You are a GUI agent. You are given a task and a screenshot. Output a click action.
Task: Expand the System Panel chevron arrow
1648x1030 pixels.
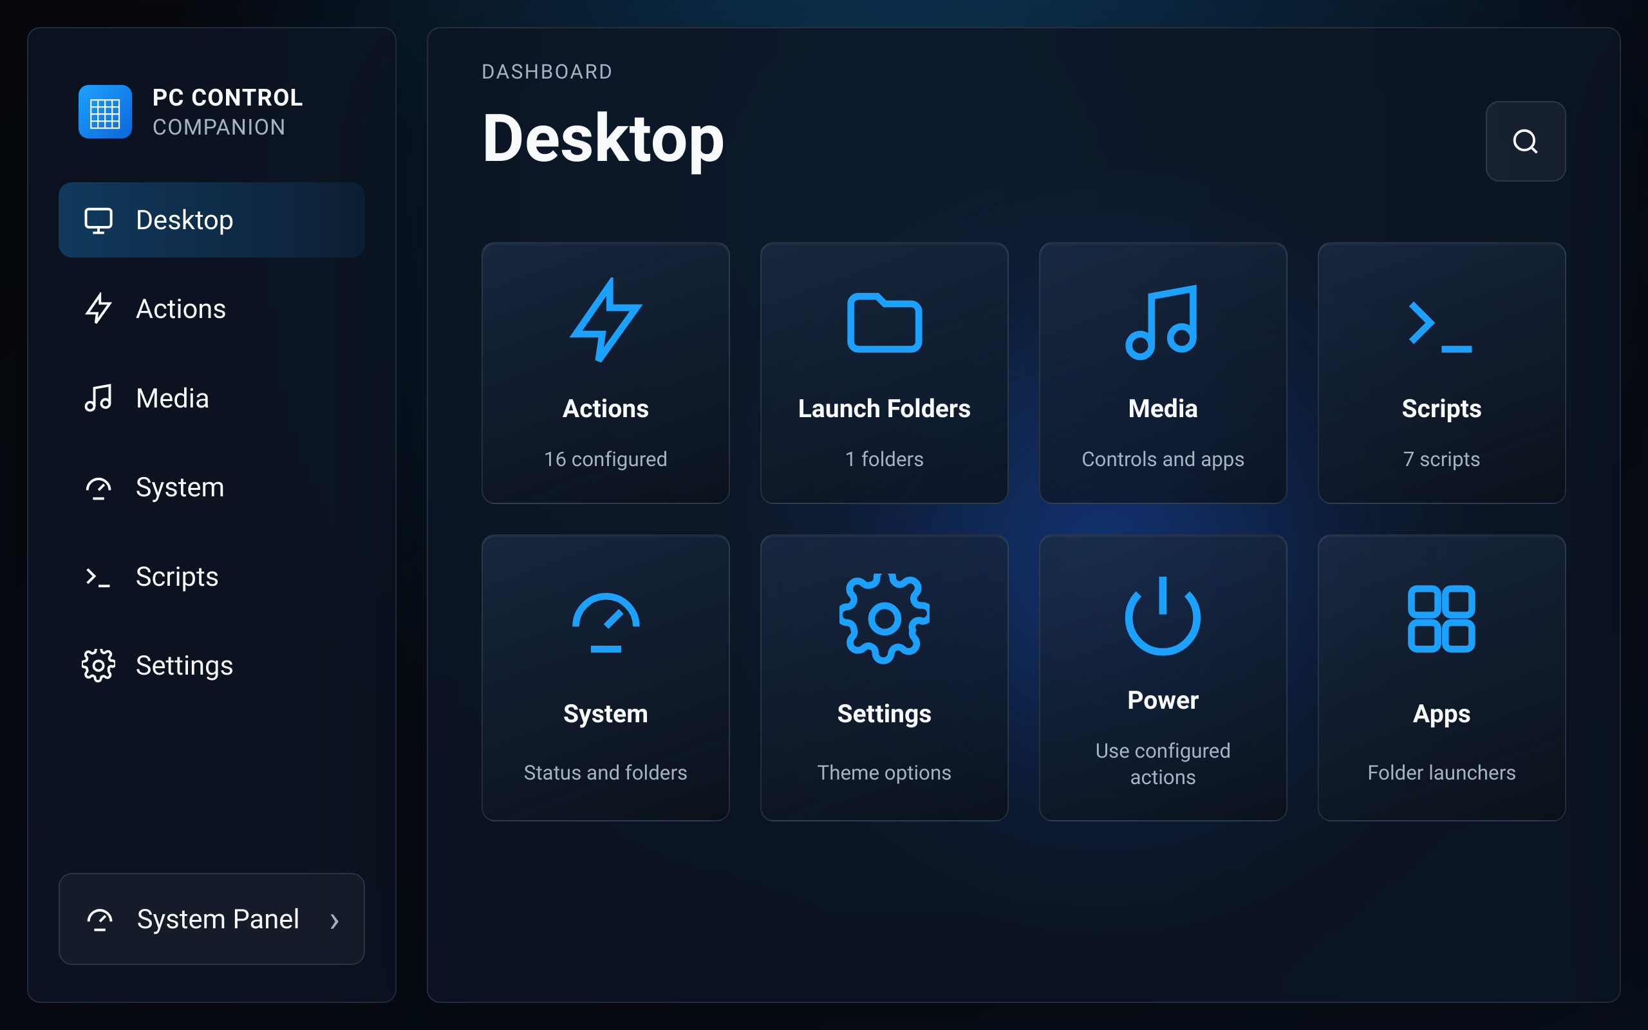click(x=334, y=921)
